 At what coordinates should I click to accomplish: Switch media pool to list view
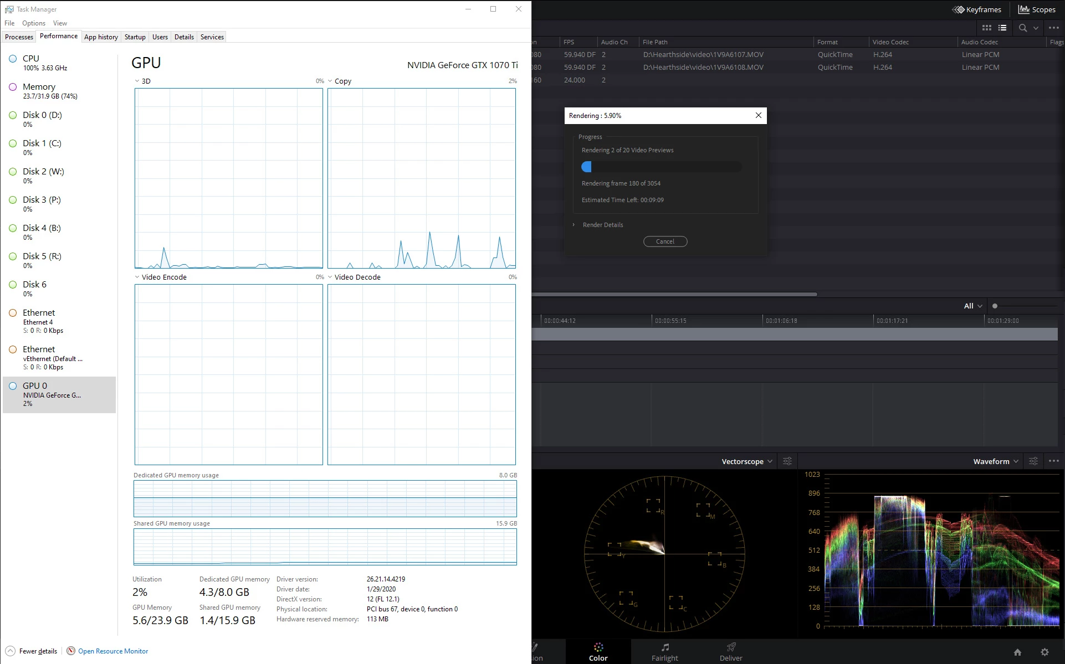1002,28
